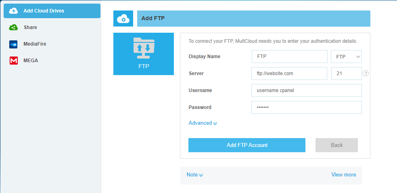Follow the View more link

pyautogui.click(x=344, y=175)
